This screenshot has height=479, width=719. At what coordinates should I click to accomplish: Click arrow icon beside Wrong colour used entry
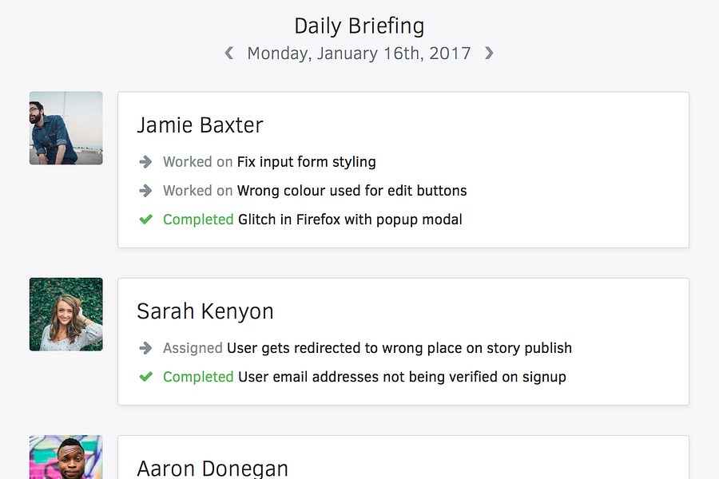tap(145, 191)
